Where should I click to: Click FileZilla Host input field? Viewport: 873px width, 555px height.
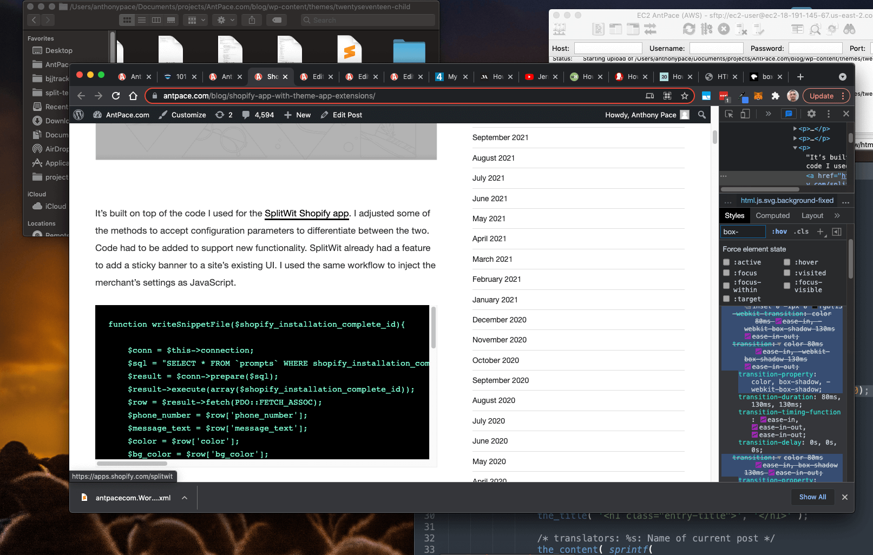[608, 48]
